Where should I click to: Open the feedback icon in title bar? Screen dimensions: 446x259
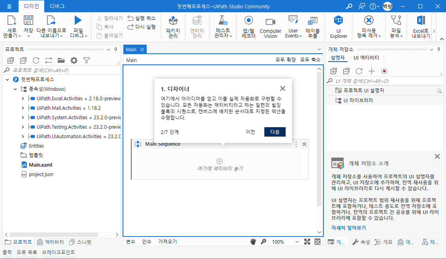coord(361,6)
